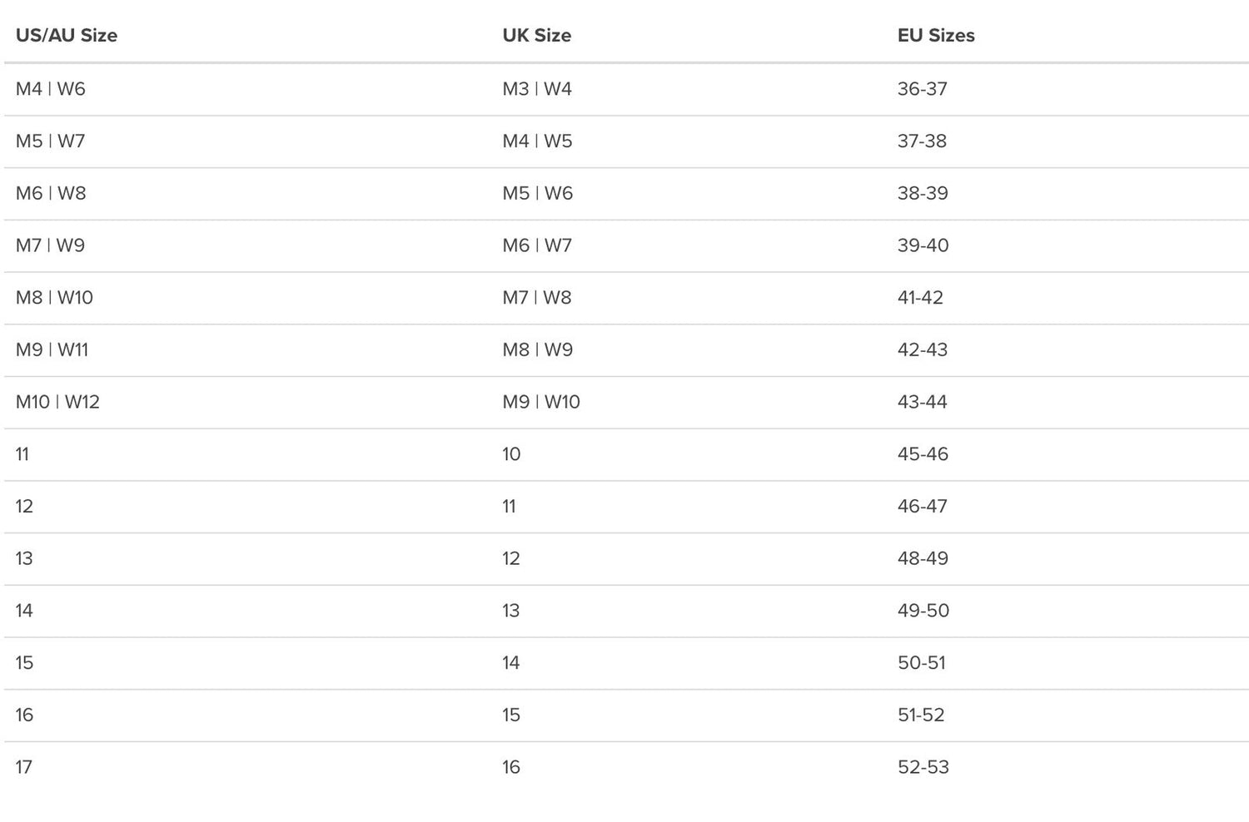Screen dimensions: 1249x822
Task: Click the EU Sizes column header
Action: pos(936,36)
